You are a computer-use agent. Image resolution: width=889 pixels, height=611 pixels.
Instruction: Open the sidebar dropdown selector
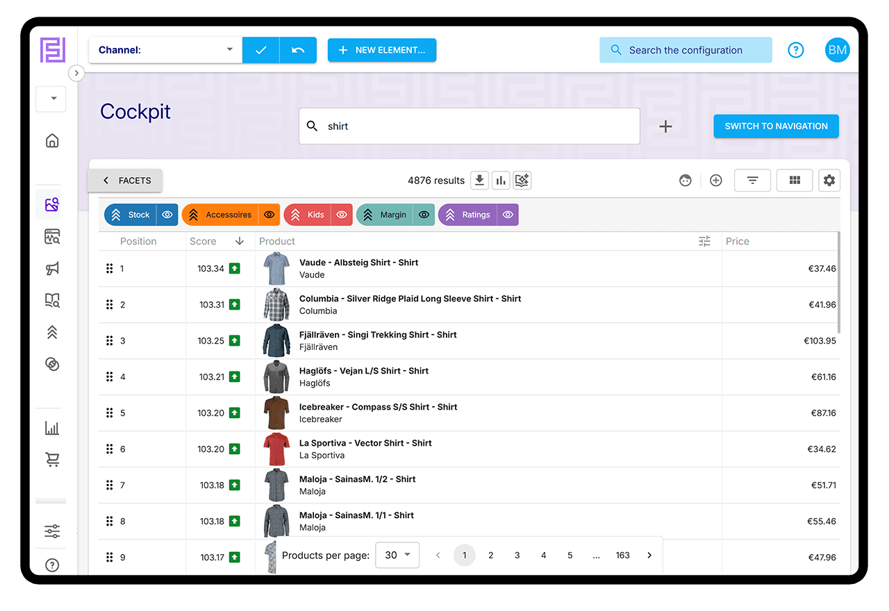51,99
